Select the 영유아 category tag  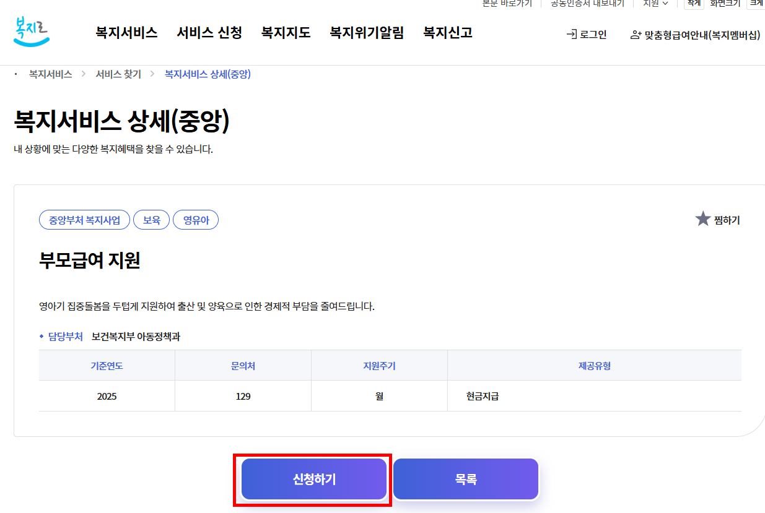pyautogui.click(x=196, y=220)
